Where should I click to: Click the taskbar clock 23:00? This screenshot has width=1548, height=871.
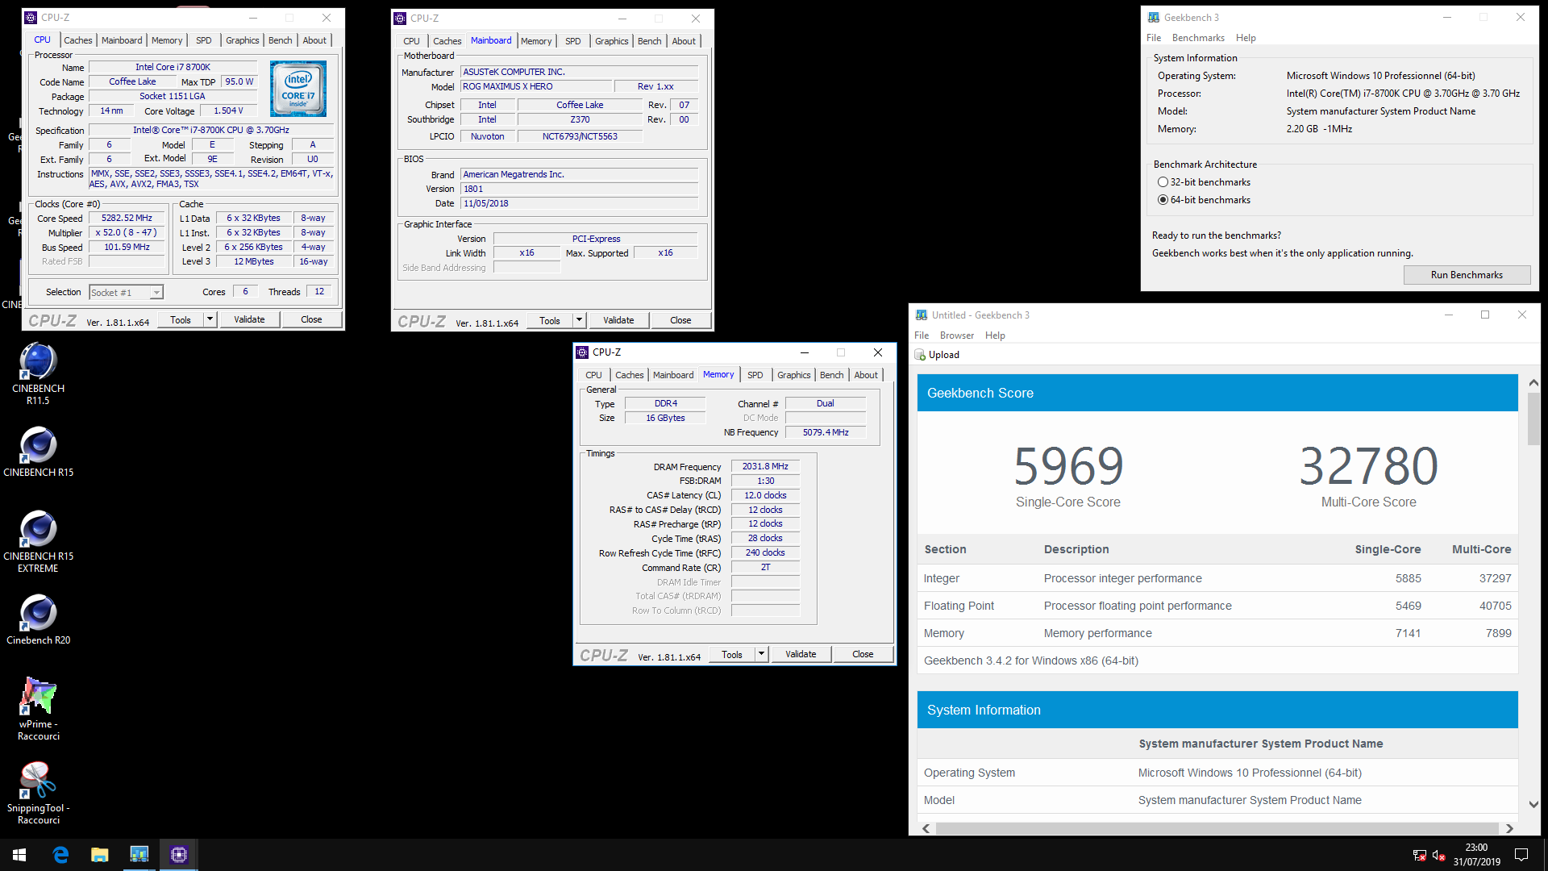[1476, 848]
